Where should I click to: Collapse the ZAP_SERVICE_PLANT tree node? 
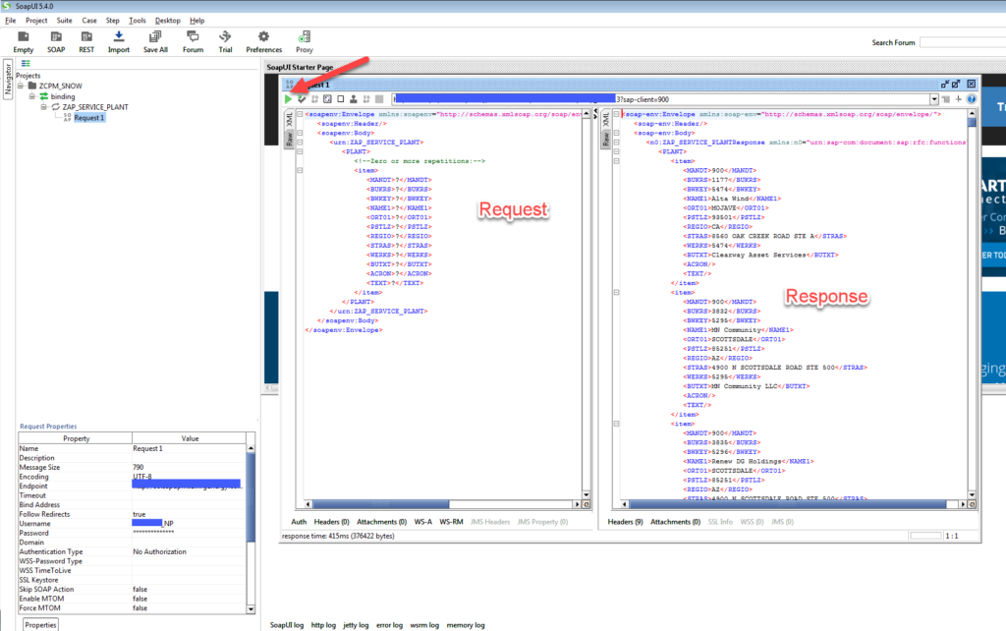tap(43, 107)
